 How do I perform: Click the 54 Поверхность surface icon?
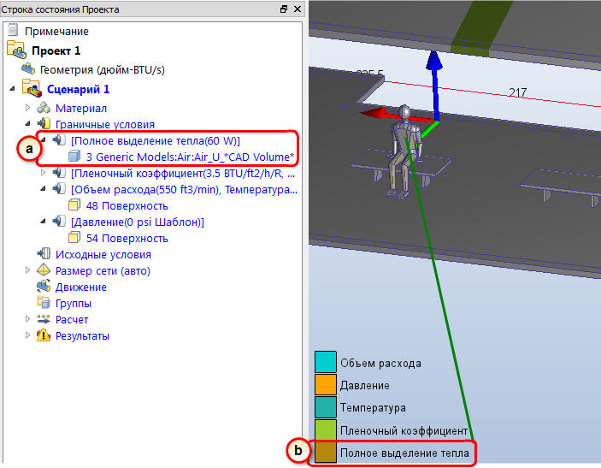click(74, 238)
